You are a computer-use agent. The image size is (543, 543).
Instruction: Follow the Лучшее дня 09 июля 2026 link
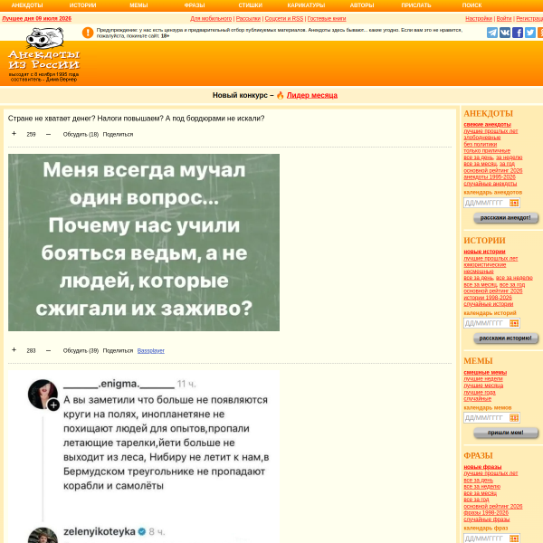(37, 18)
